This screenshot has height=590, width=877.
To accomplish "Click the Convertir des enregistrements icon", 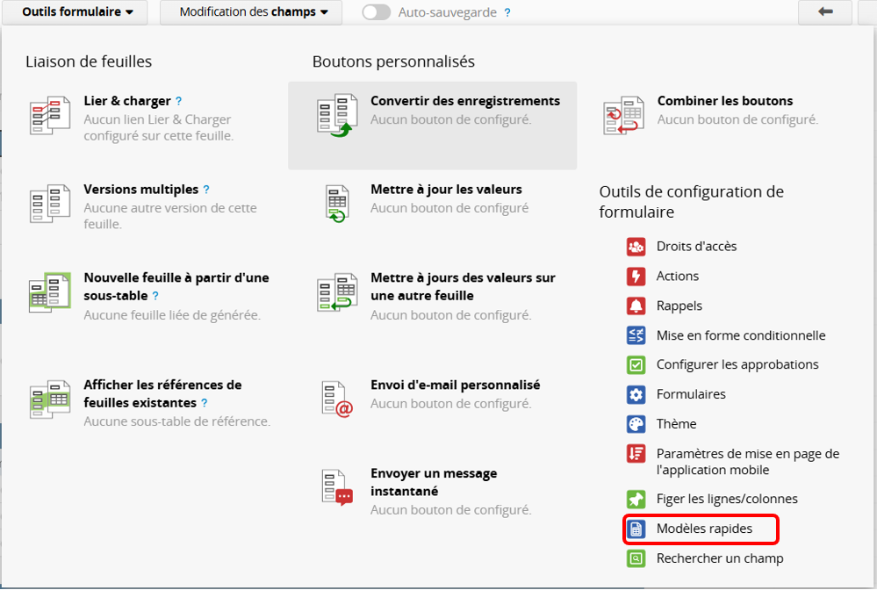I will (x=337, y=115).
